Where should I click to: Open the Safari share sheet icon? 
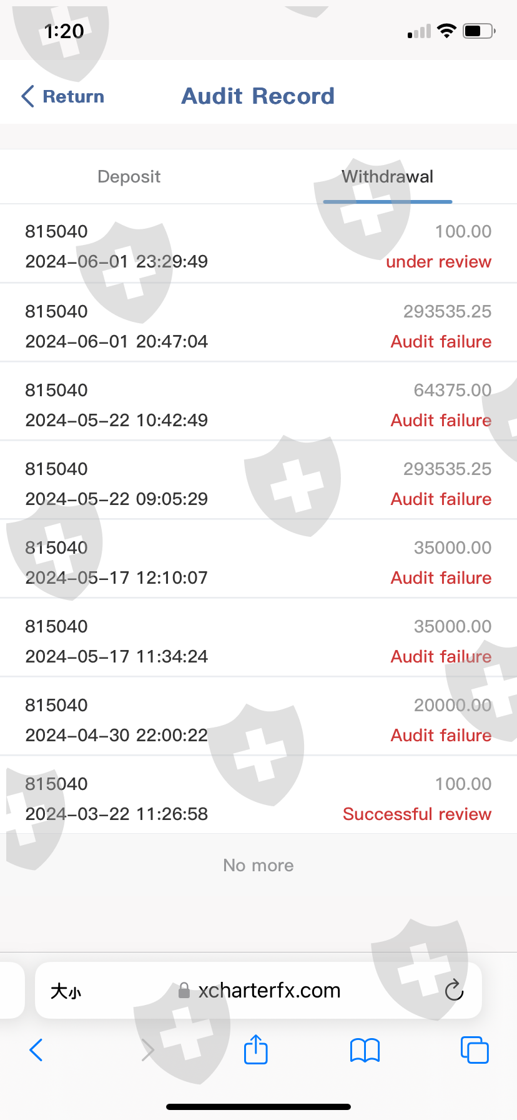point(255,1049)
